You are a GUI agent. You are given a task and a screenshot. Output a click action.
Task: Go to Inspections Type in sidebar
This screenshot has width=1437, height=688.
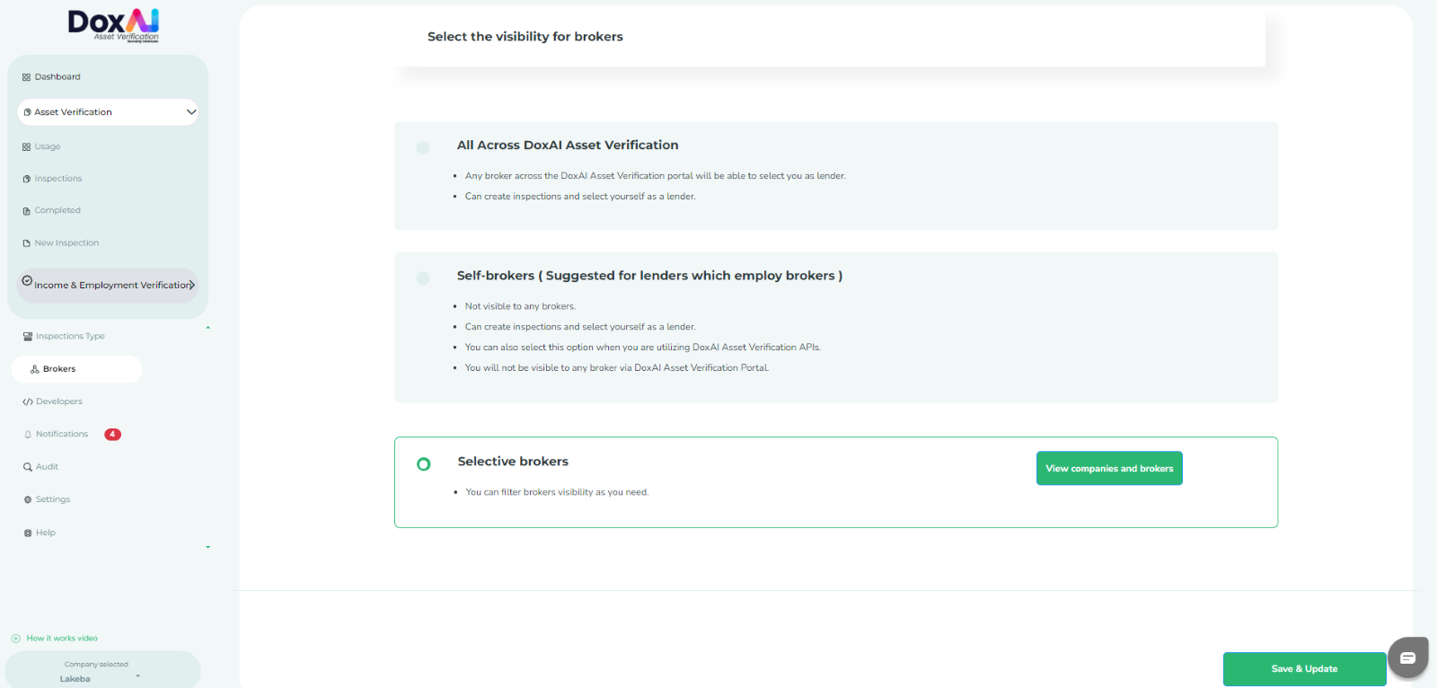70,337
